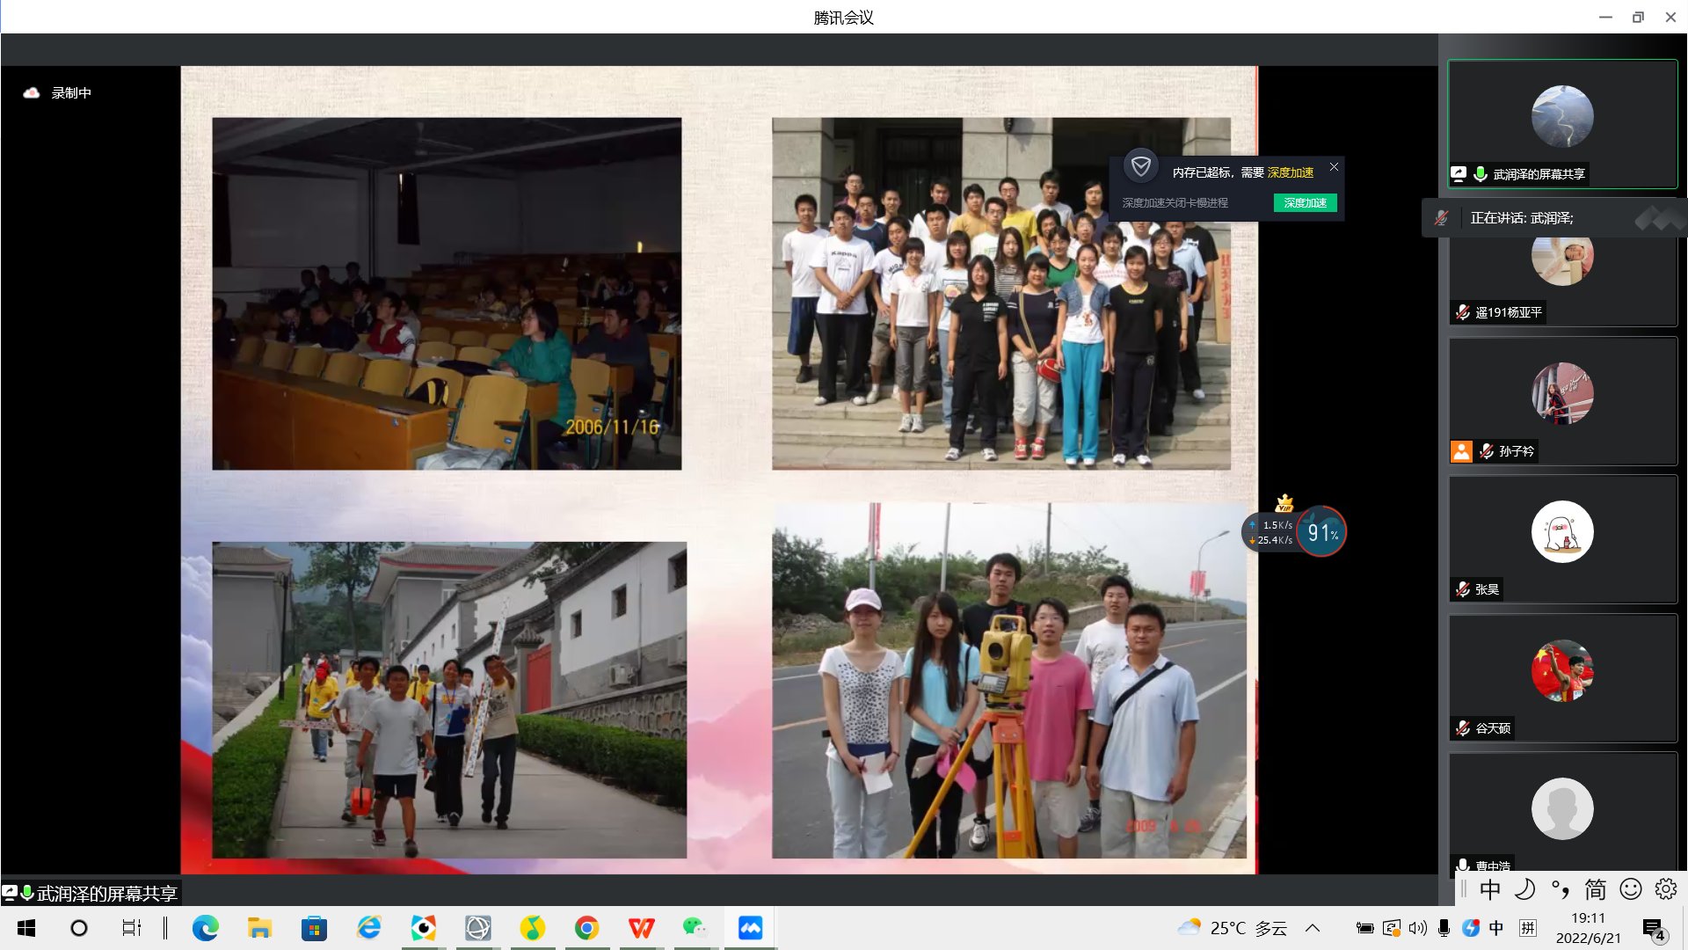Open WeChat from the taskbar
Screen dimensions: 1688x950
(695, 928)
